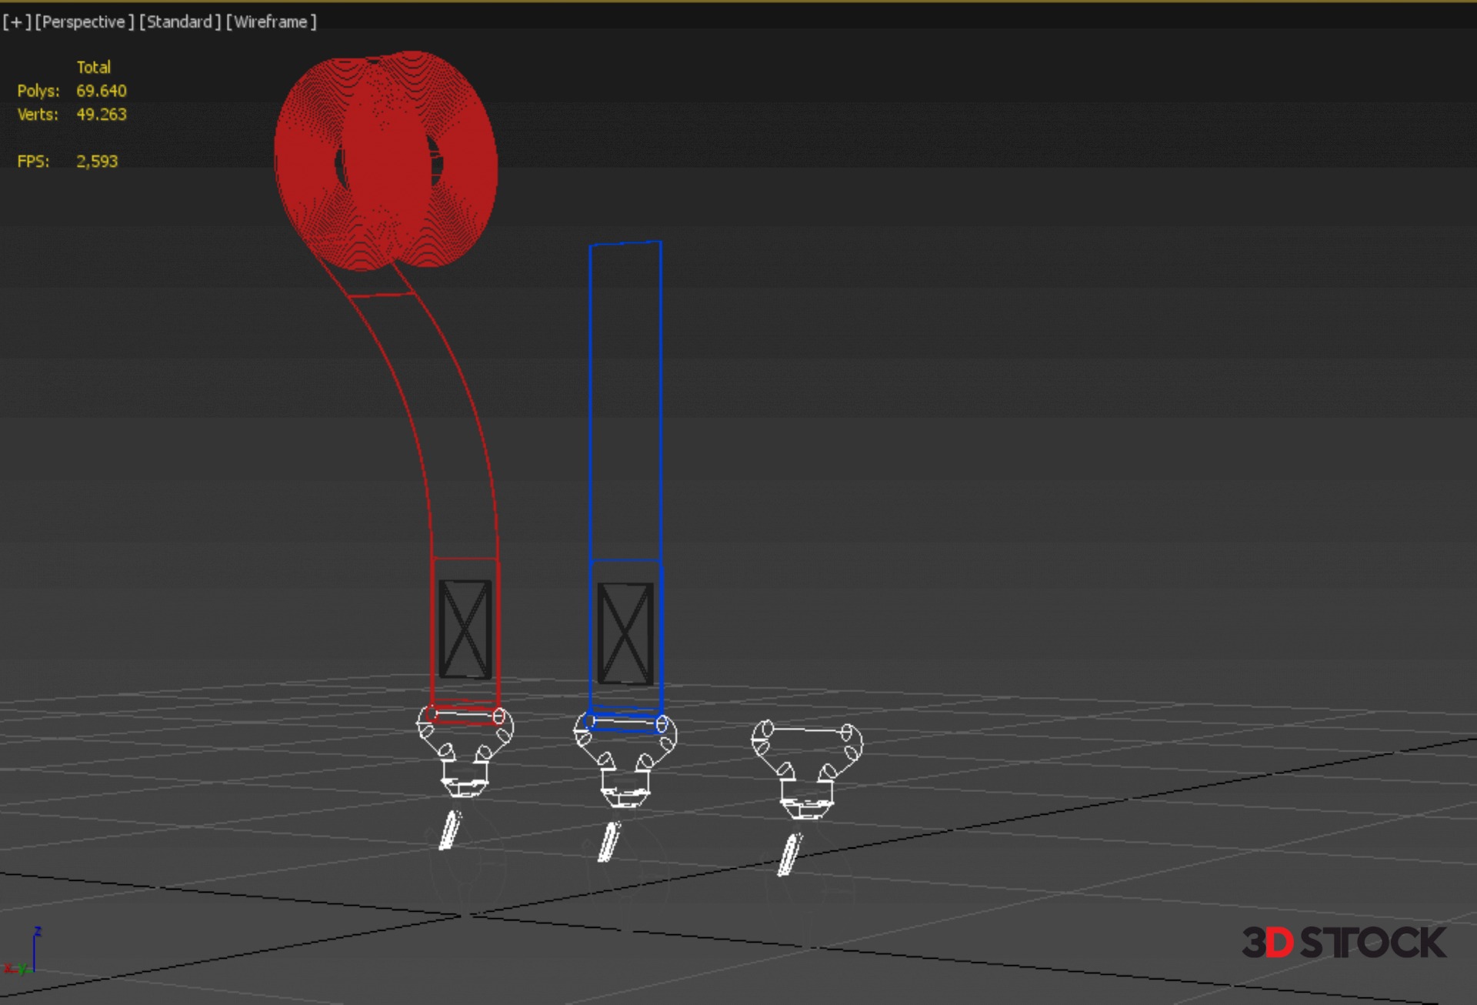Select the tall blue straight strap
The height and width of the screenshot is (1005, 1477).
click(x=625, y=400)
